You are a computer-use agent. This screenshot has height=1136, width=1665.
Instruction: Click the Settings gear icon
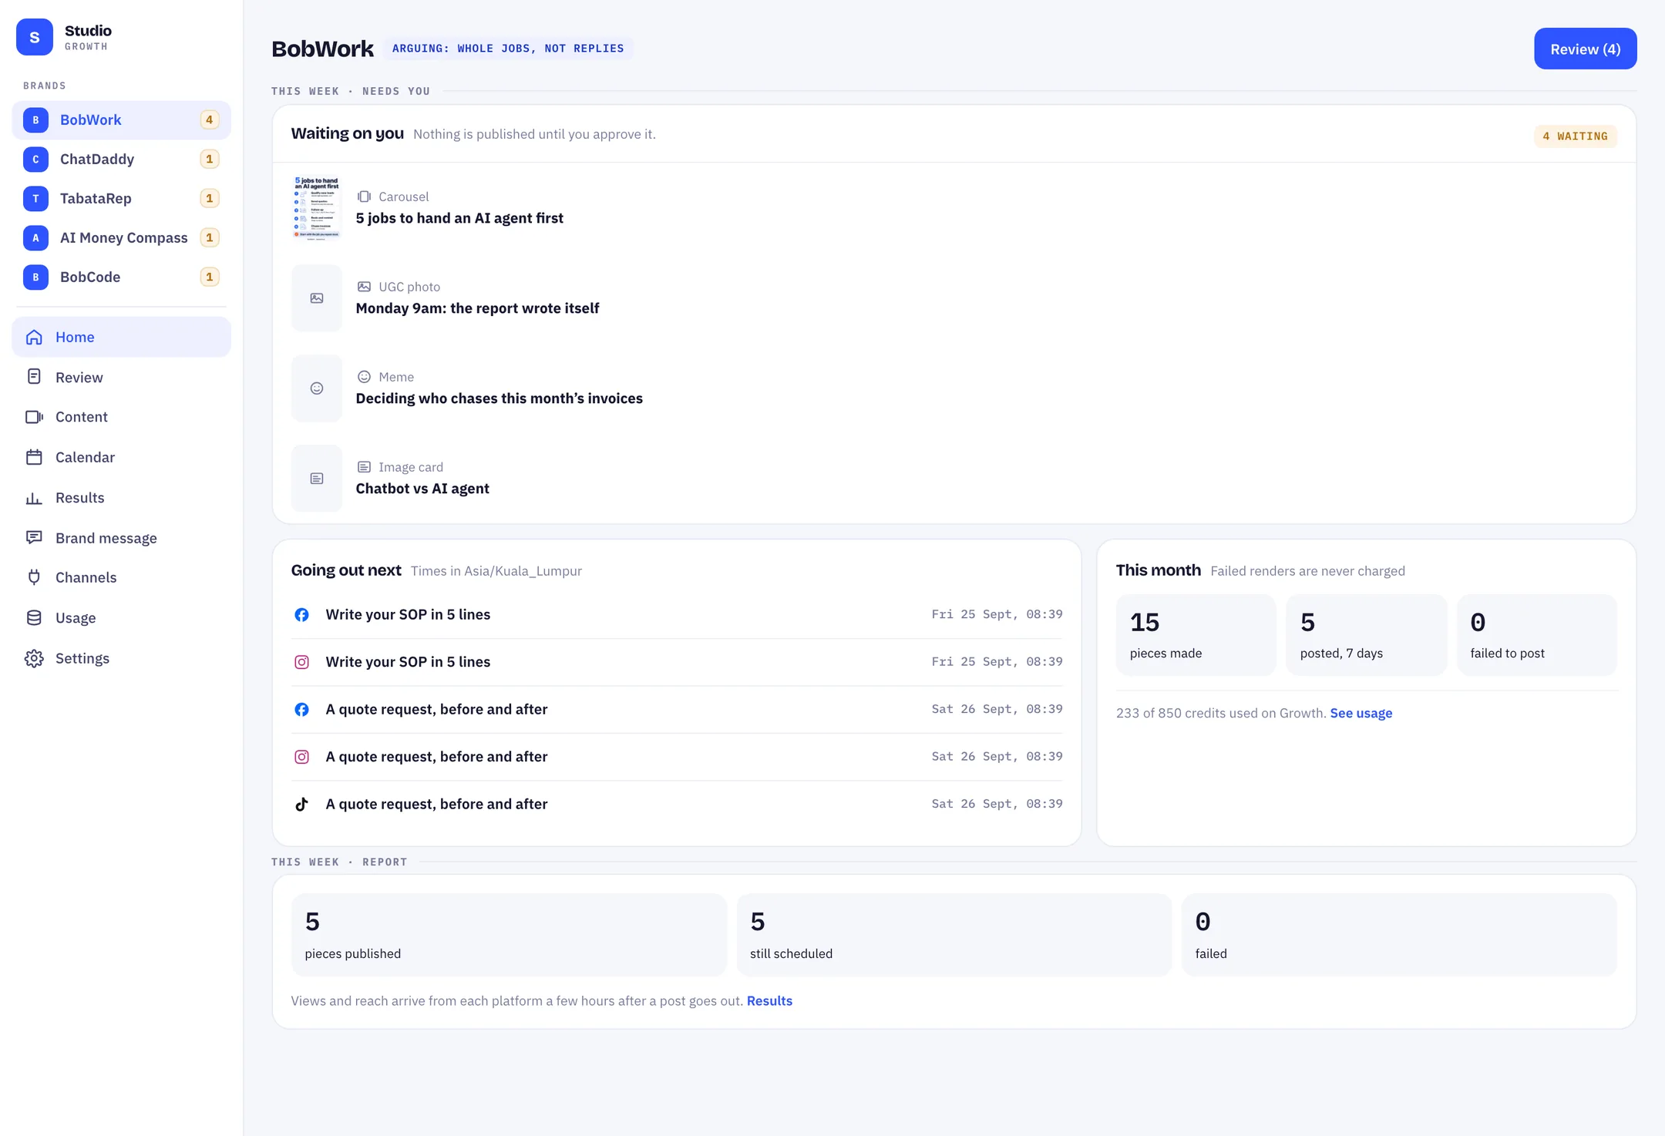coord(34,658)
